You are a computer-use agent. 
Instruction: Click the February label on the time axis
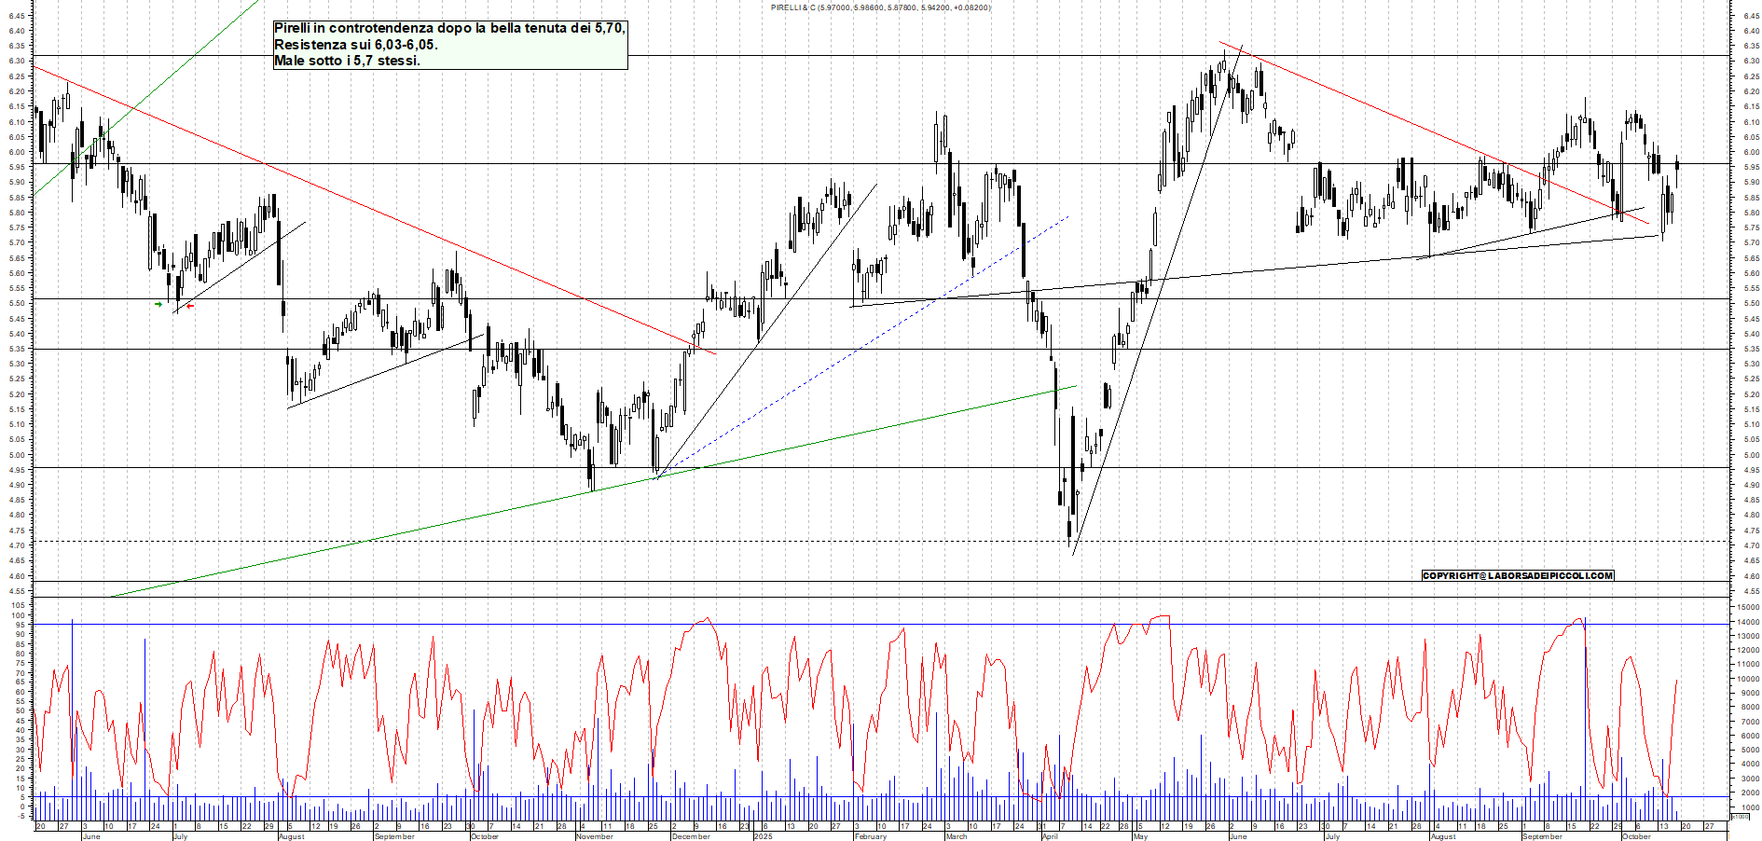pos(870,836)
